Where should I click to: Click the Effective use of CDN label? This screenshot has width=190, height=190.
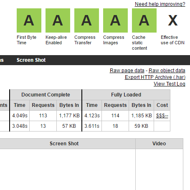(x=172, y=40)
